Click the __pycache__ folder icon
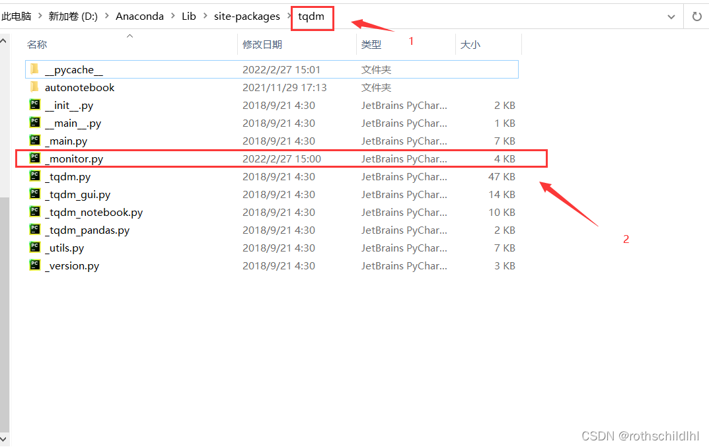 [x=35, y=69]
